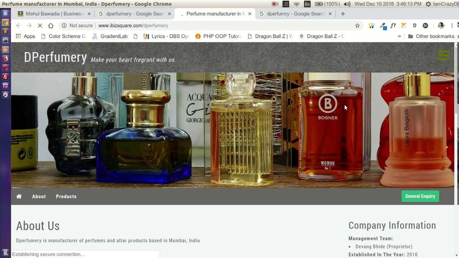This screenshot has width=459, height=258.
Task: Open the Wi-Fi network menu
Action: [297, 4]
